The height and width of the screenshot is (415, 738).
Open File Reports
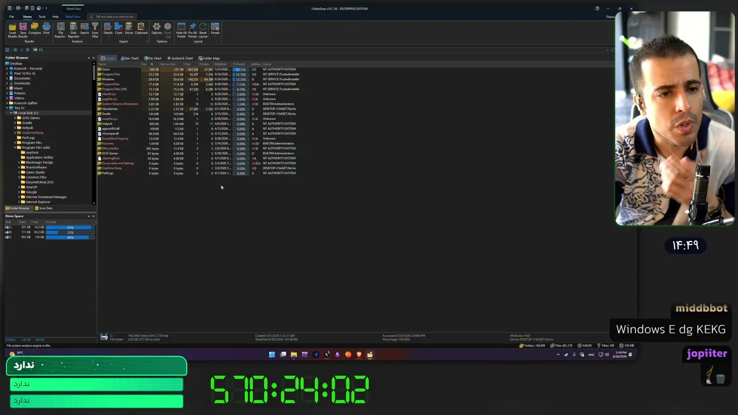pos(61,30)
